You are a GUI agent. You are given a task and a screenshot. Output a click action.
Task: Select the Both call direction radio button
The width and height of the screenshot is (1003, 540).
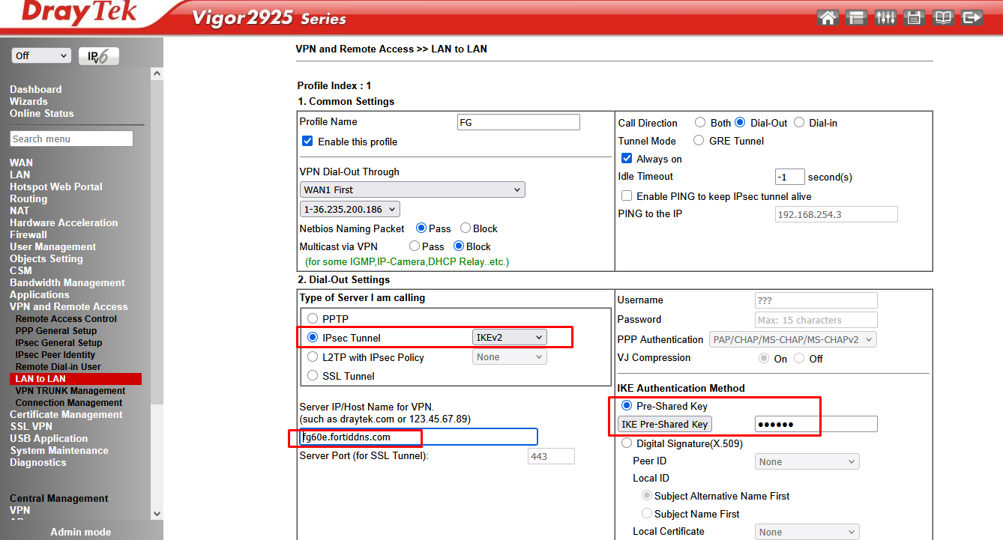(700, 123)
